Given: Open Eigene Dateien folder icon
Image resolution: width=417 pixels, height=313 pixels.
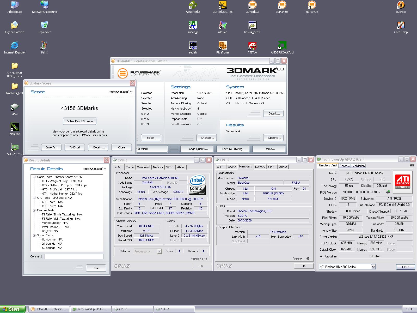Looking at the screenshot, I should (15, 27).
